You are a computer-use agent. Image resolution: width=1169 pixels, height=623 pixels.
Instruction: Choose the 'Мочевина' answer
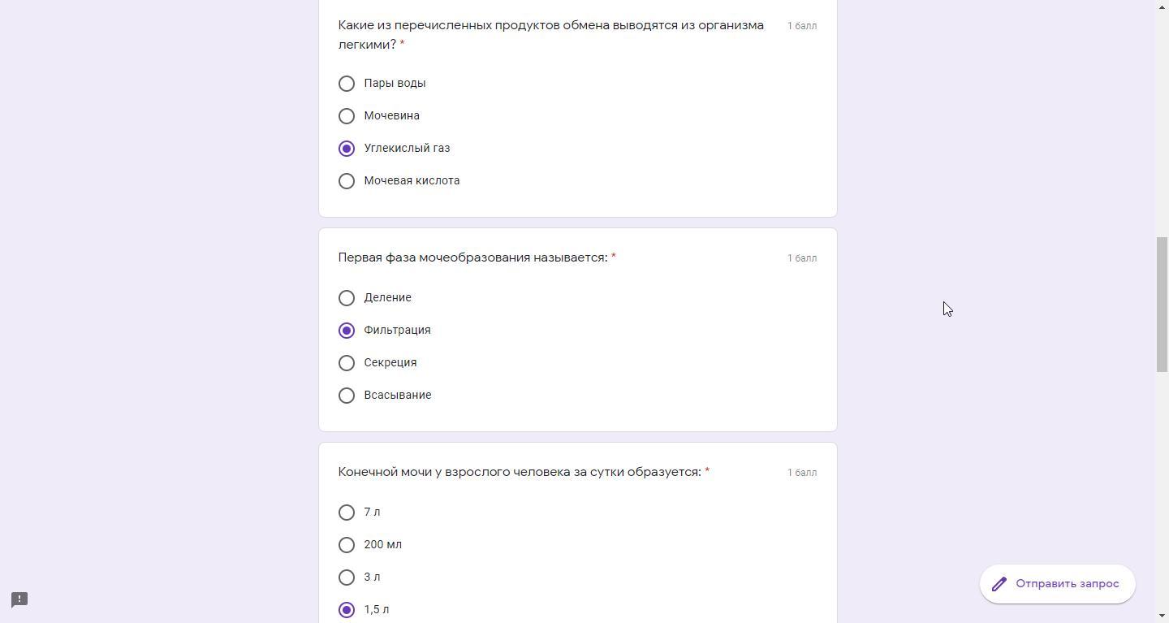347,116
